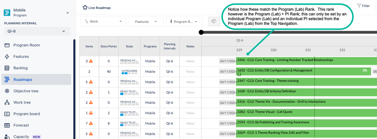
Task: Click the S30 sprint header
Action: tap(273, 50)
